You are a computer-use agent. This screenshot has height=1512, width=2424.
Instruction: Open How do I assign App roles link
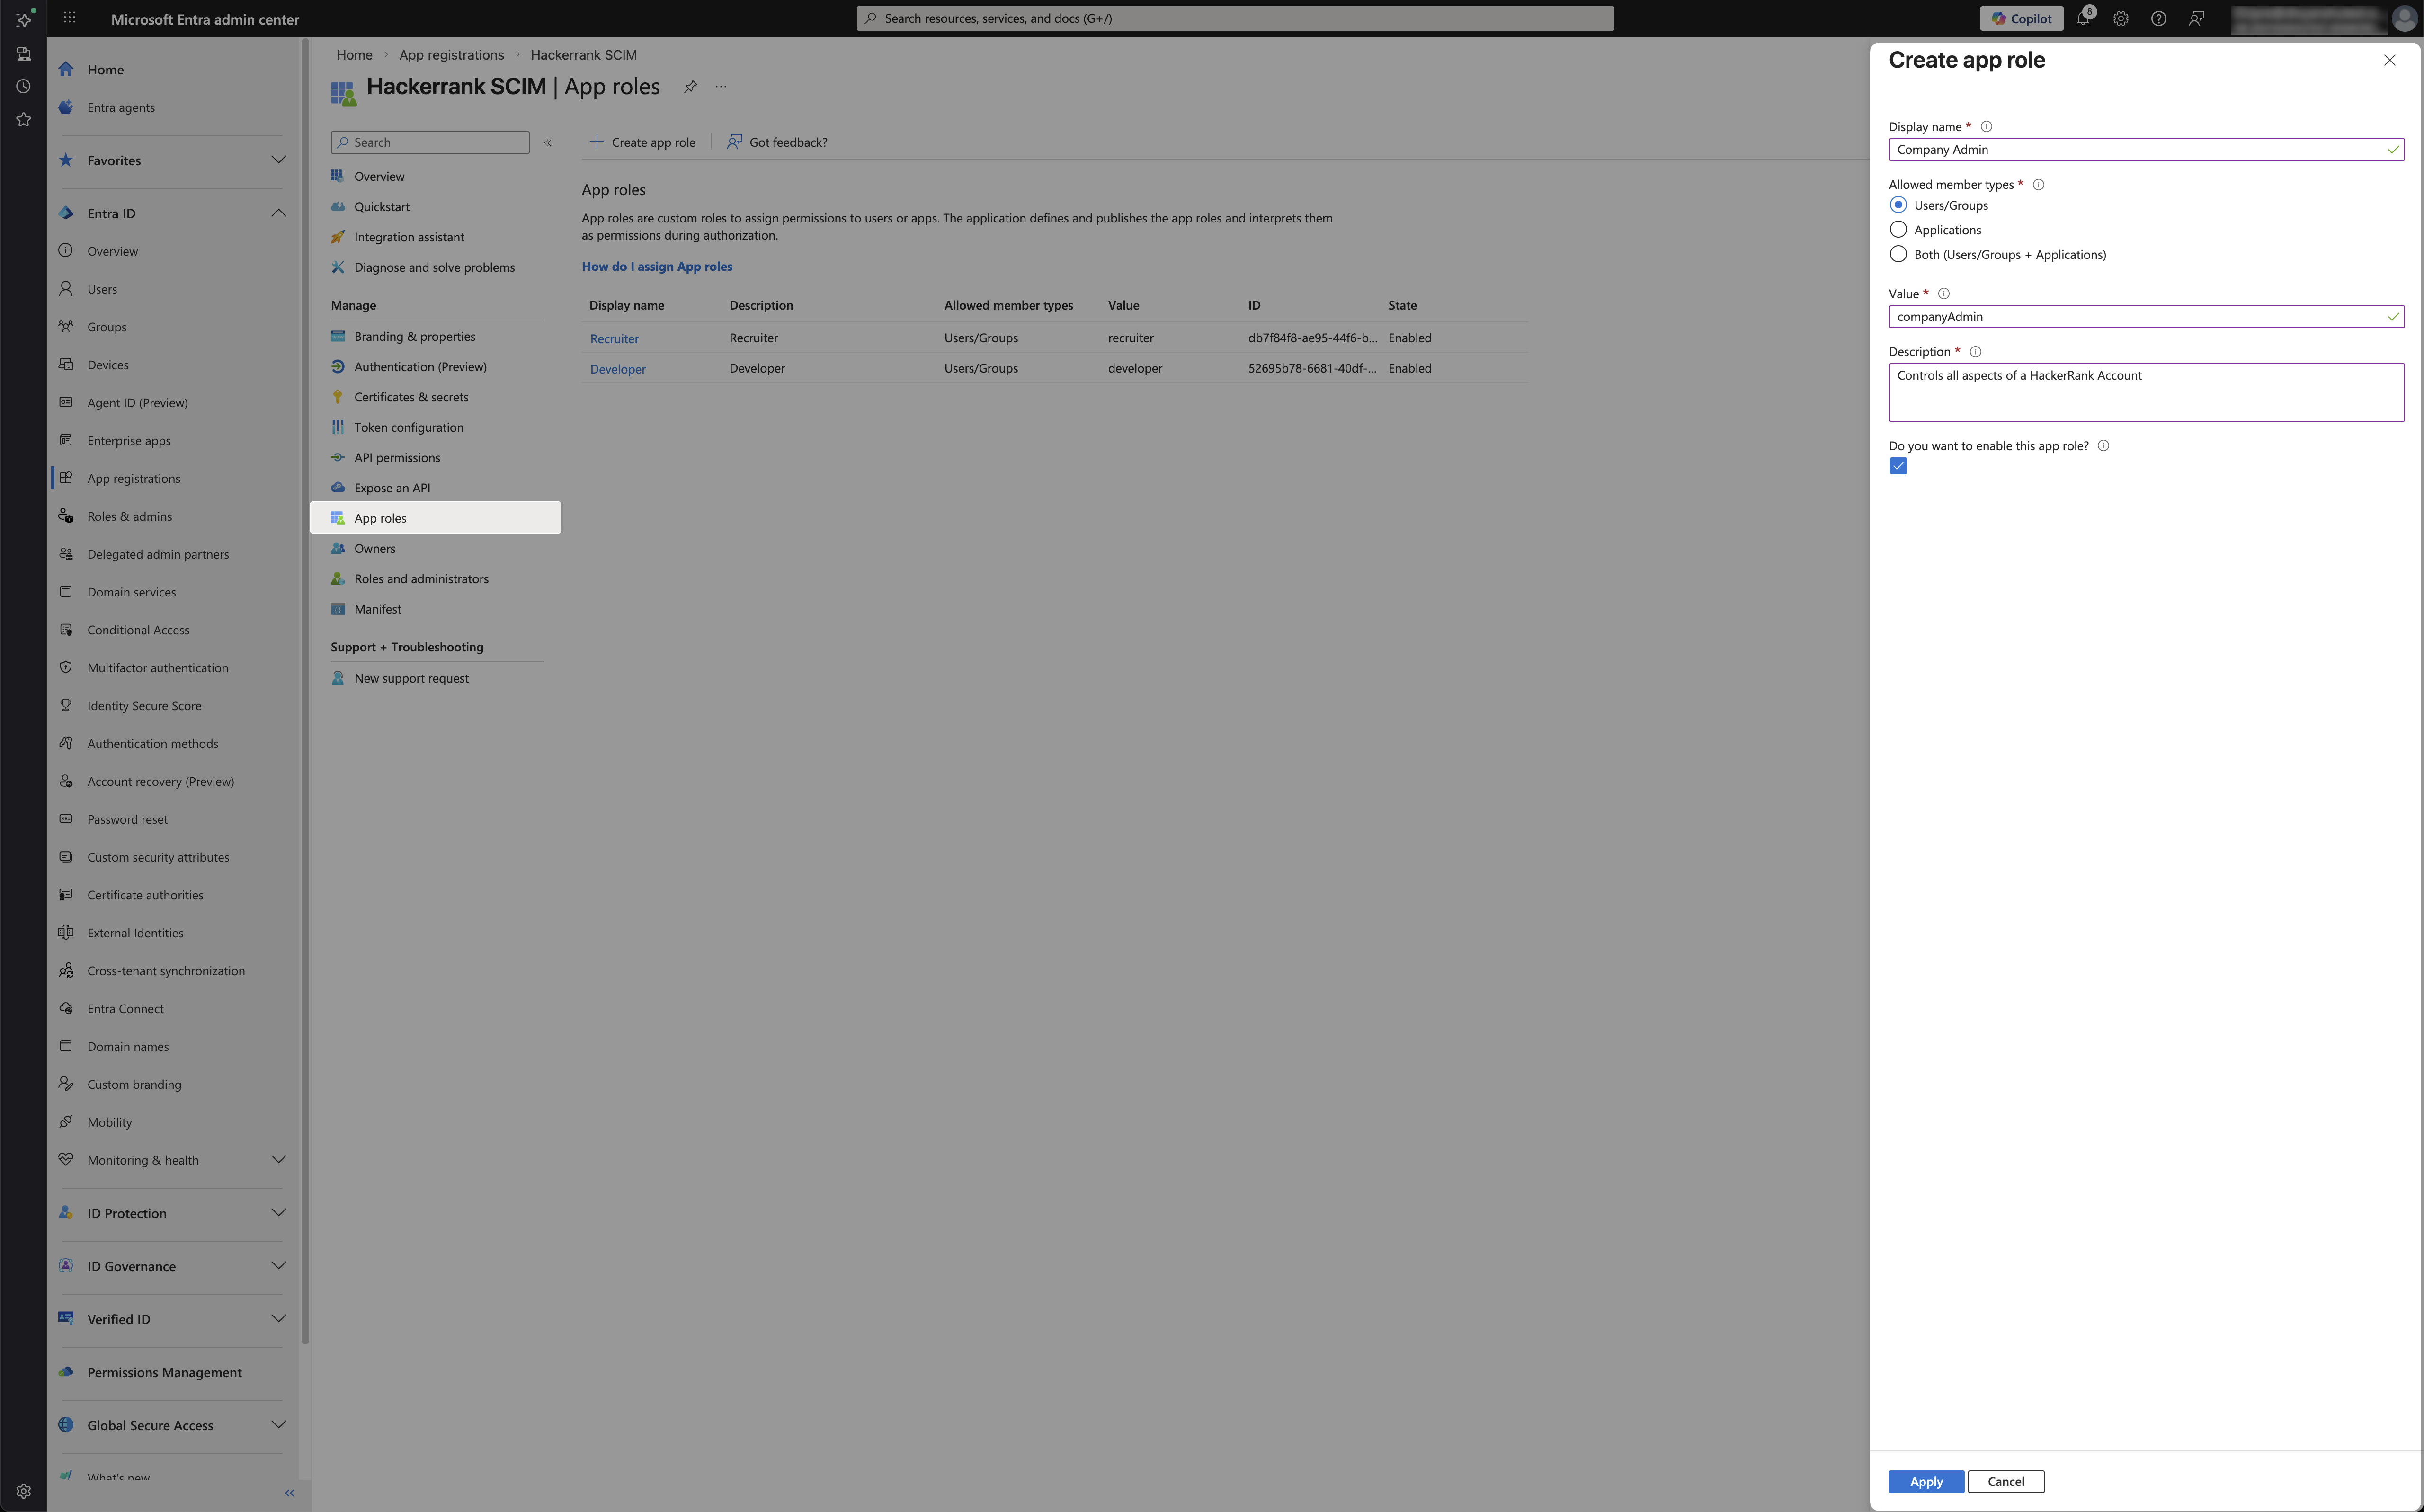pyautogui.click(x=657, y=267)
